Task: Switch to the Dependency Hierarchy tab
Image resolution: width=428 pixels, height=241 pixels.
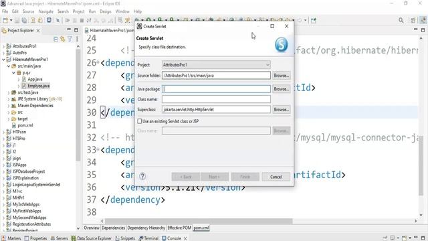Action: coord(146,228)
